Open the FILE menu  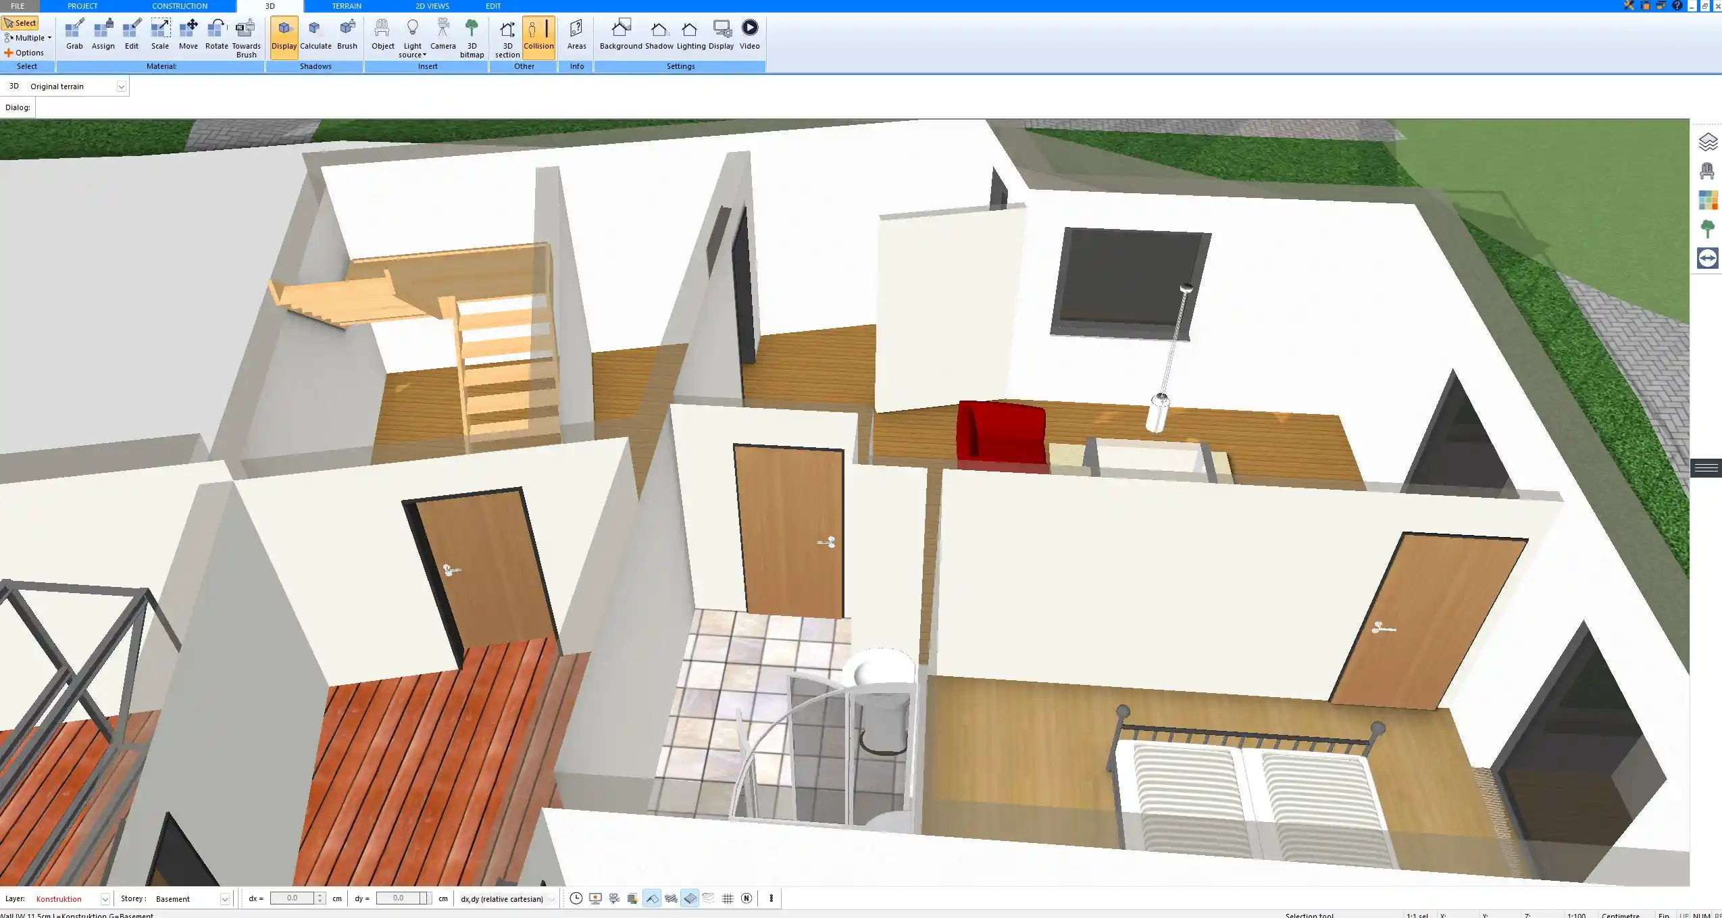tap(18, 6)
